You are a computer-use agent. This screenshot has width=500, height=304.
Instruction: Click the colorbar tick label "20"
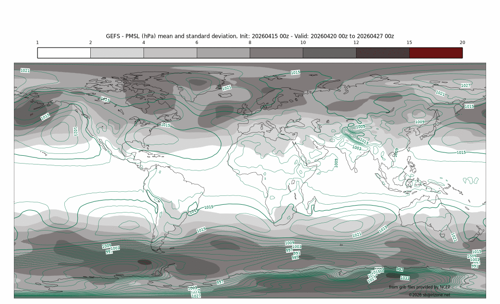click(x=462, y=43)
